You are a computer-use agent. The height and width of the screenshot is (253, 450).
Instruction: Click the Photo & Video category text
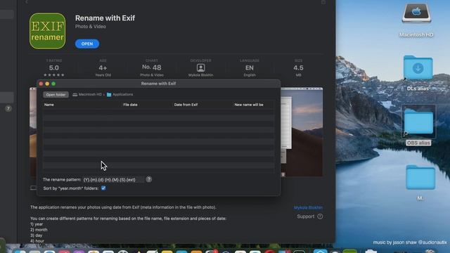[x=91, y=27]
